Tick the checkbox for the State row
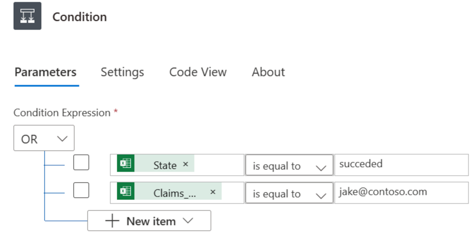 coord(81,162)
